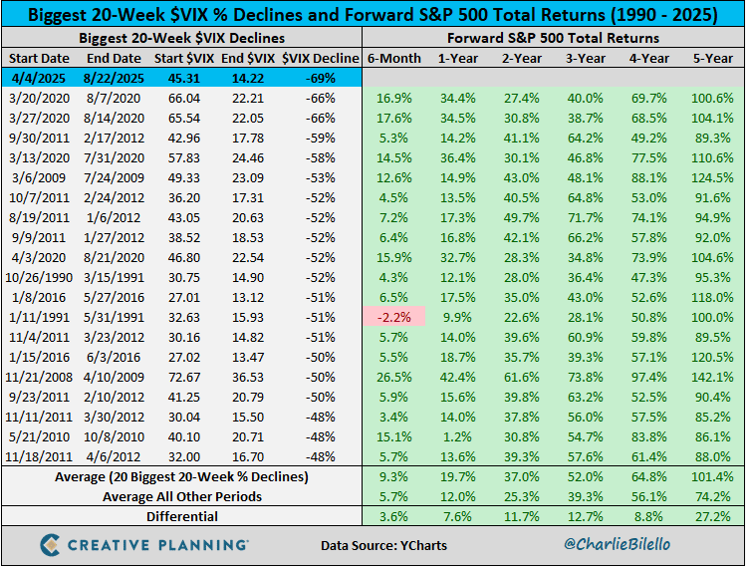The image size is (746, 567).
Task: Click the chart title banner
Action: (373, 14)
